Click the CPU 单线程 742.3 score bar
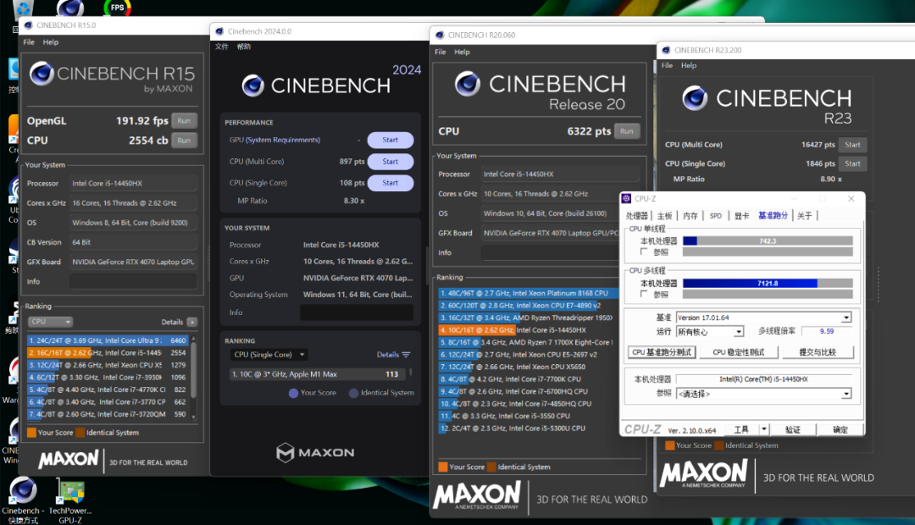Screen dimensions: 915x525 coord(768,241)
